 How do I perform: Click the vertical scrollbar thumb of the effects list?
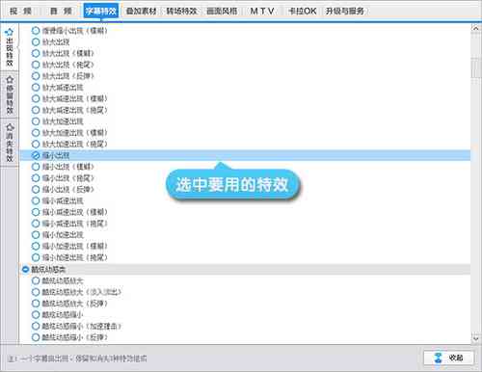click(476, 68)
